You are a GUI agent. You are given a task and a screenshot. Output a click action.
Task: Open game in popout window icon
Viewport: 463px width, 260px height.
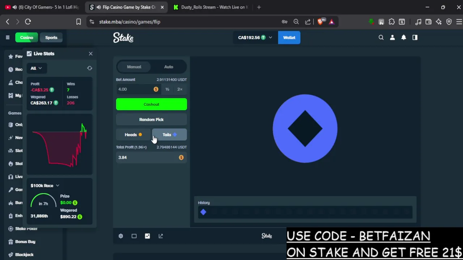click(161, 236)
